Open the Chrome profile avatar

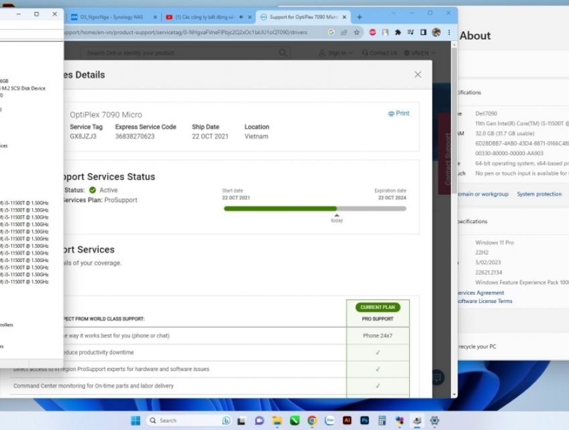436,32
